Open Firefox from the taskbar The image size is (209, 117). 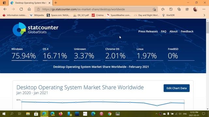[61, 114]
